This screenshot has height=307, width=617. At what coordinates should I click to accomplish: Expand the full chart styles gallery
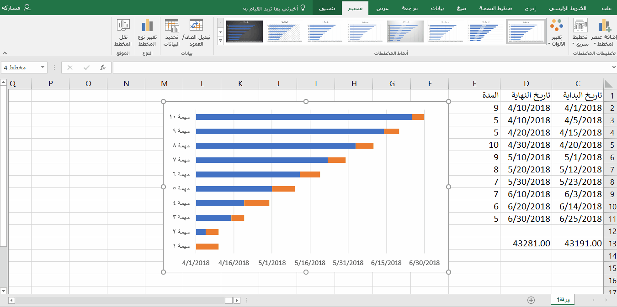click(x=220, y=41)
